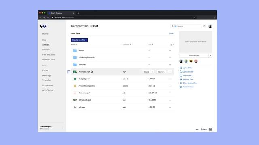The image size is (259, 145).
Task: Click the browser back arrow
Action: click(x=40, y=17)
